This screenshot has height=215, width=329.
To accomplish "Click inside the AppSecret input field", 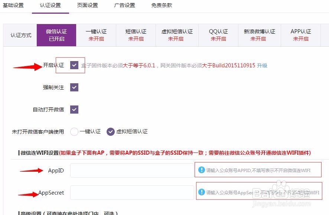I will tap(132, 192).
